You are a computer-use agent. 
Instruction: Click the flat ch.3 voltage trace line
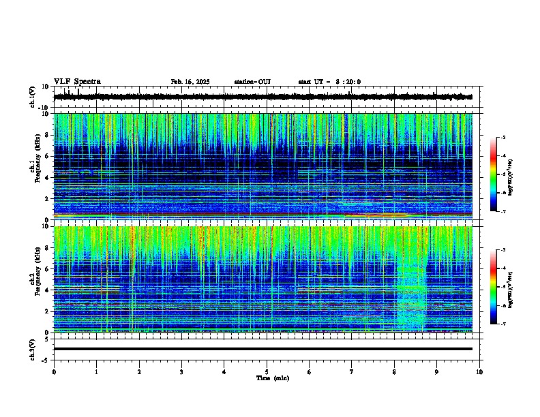(262, 349)
